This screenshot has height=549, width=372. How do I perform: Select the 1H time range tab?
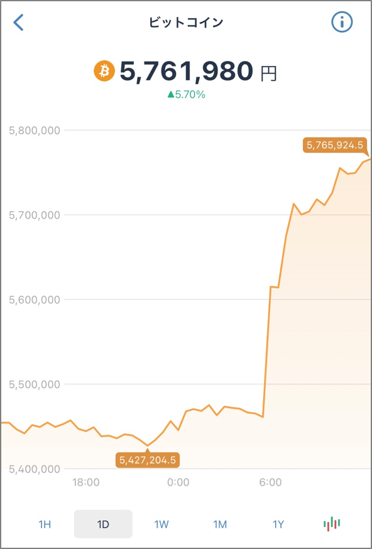click(x=45, y=525)
